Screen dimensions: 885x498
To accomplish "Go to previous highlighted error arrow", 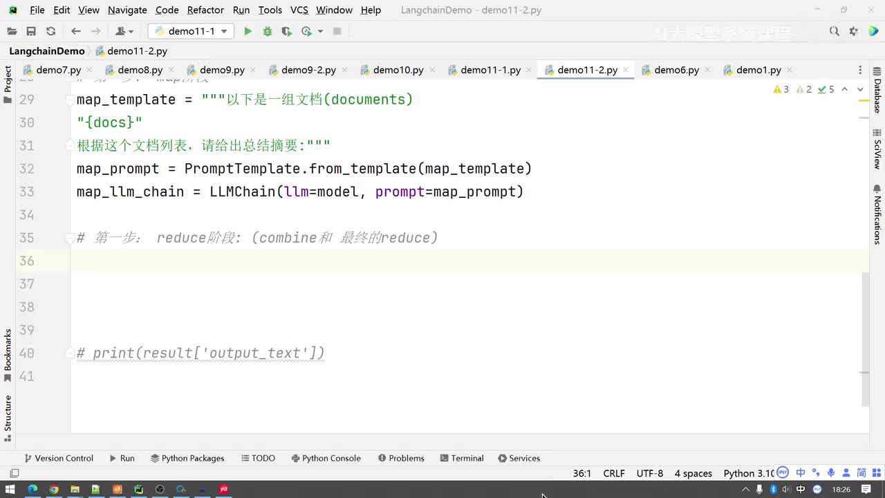I will pos(845,89).
